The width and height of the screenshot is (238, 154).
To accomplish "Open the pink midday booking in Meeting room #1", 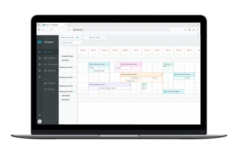I will point(131,64).
